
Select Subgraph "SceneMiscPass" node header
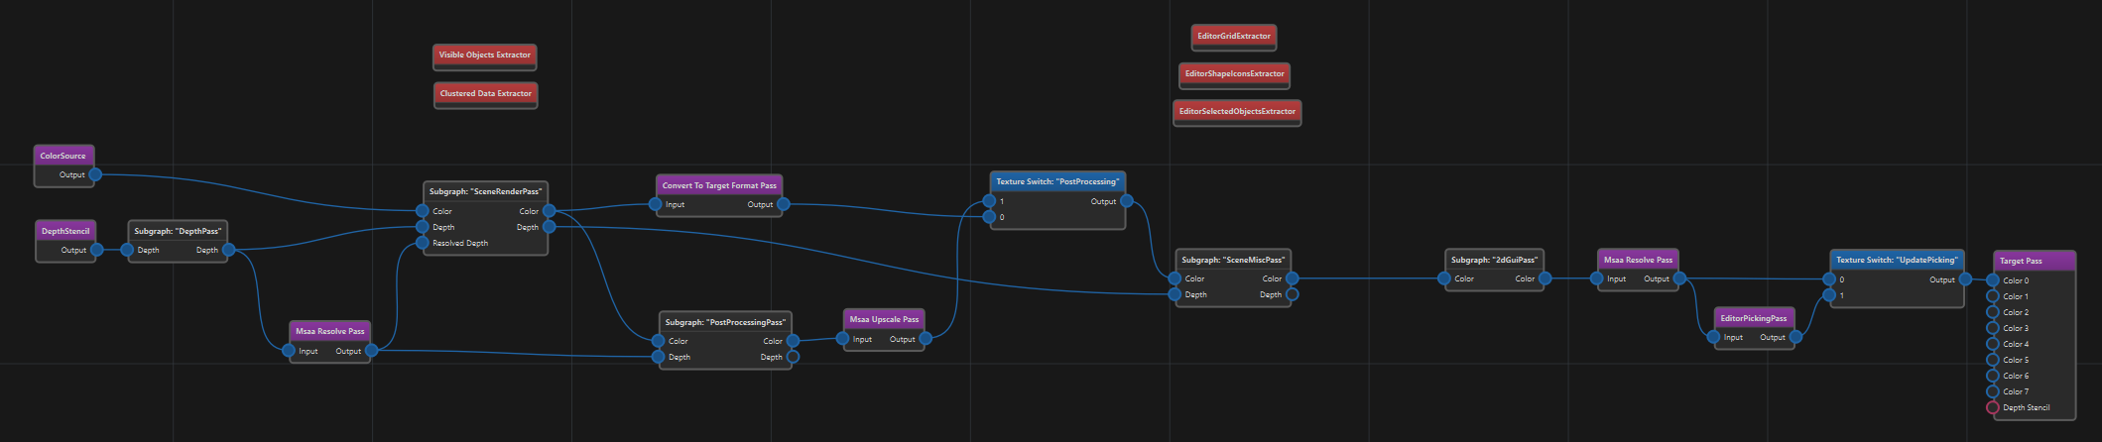point(1233,260)
